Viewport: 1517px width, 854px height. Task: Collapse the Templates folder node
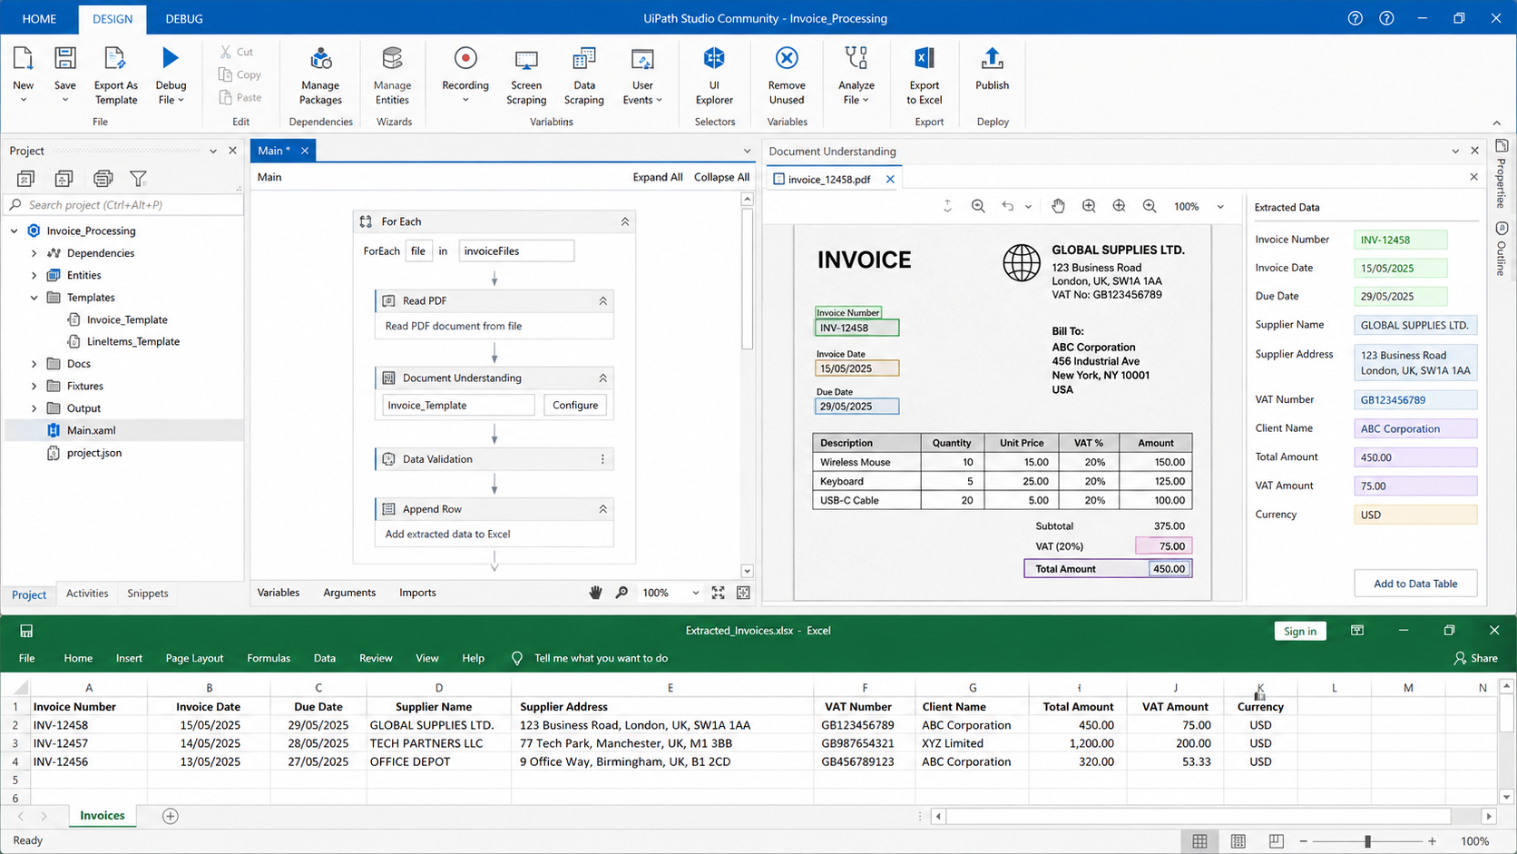(x=34, y=298)
